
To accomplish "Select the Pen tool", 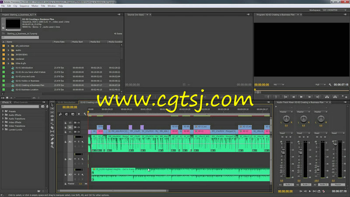I will [x=52, y=139].
